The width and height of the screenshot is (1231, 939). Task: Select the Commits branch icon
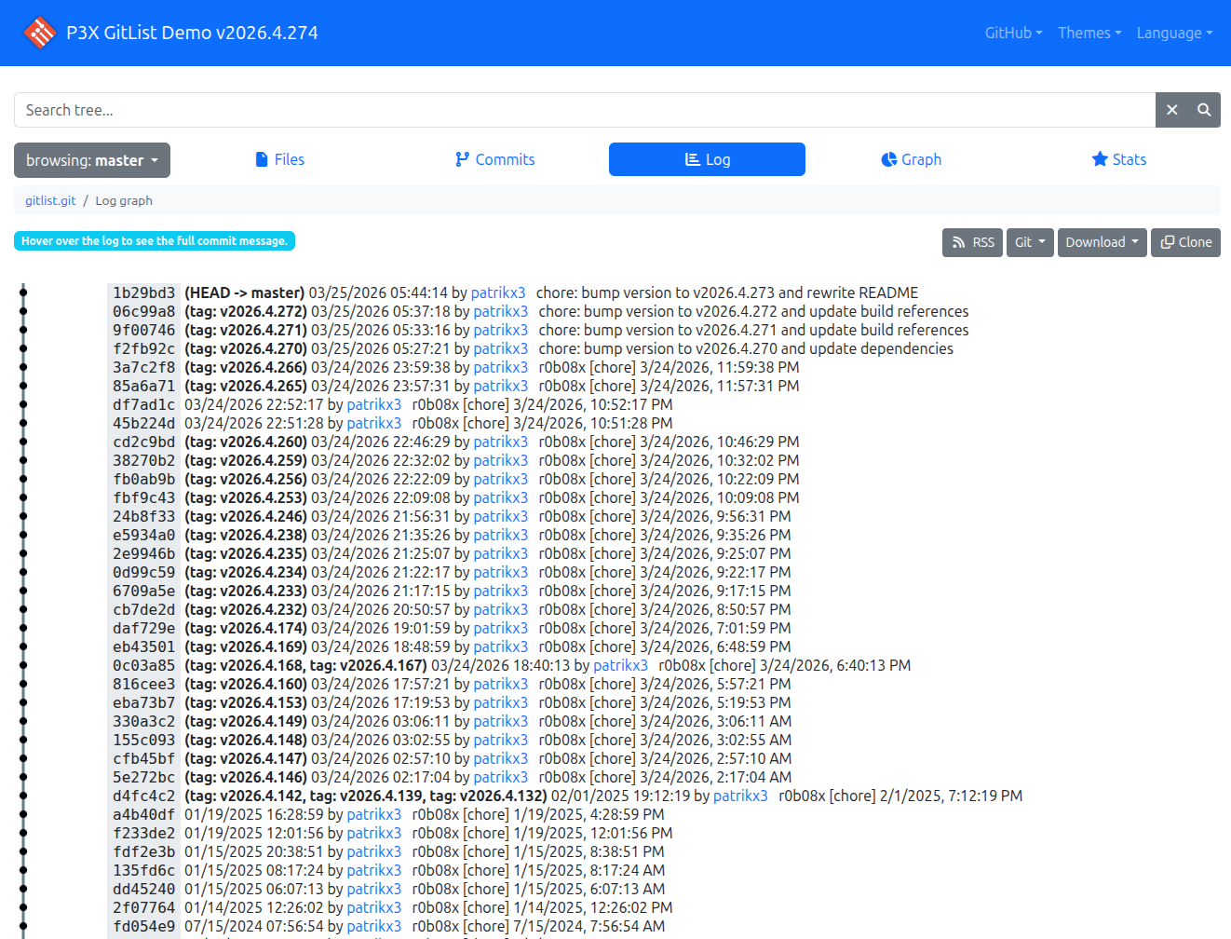pos(462,159)
